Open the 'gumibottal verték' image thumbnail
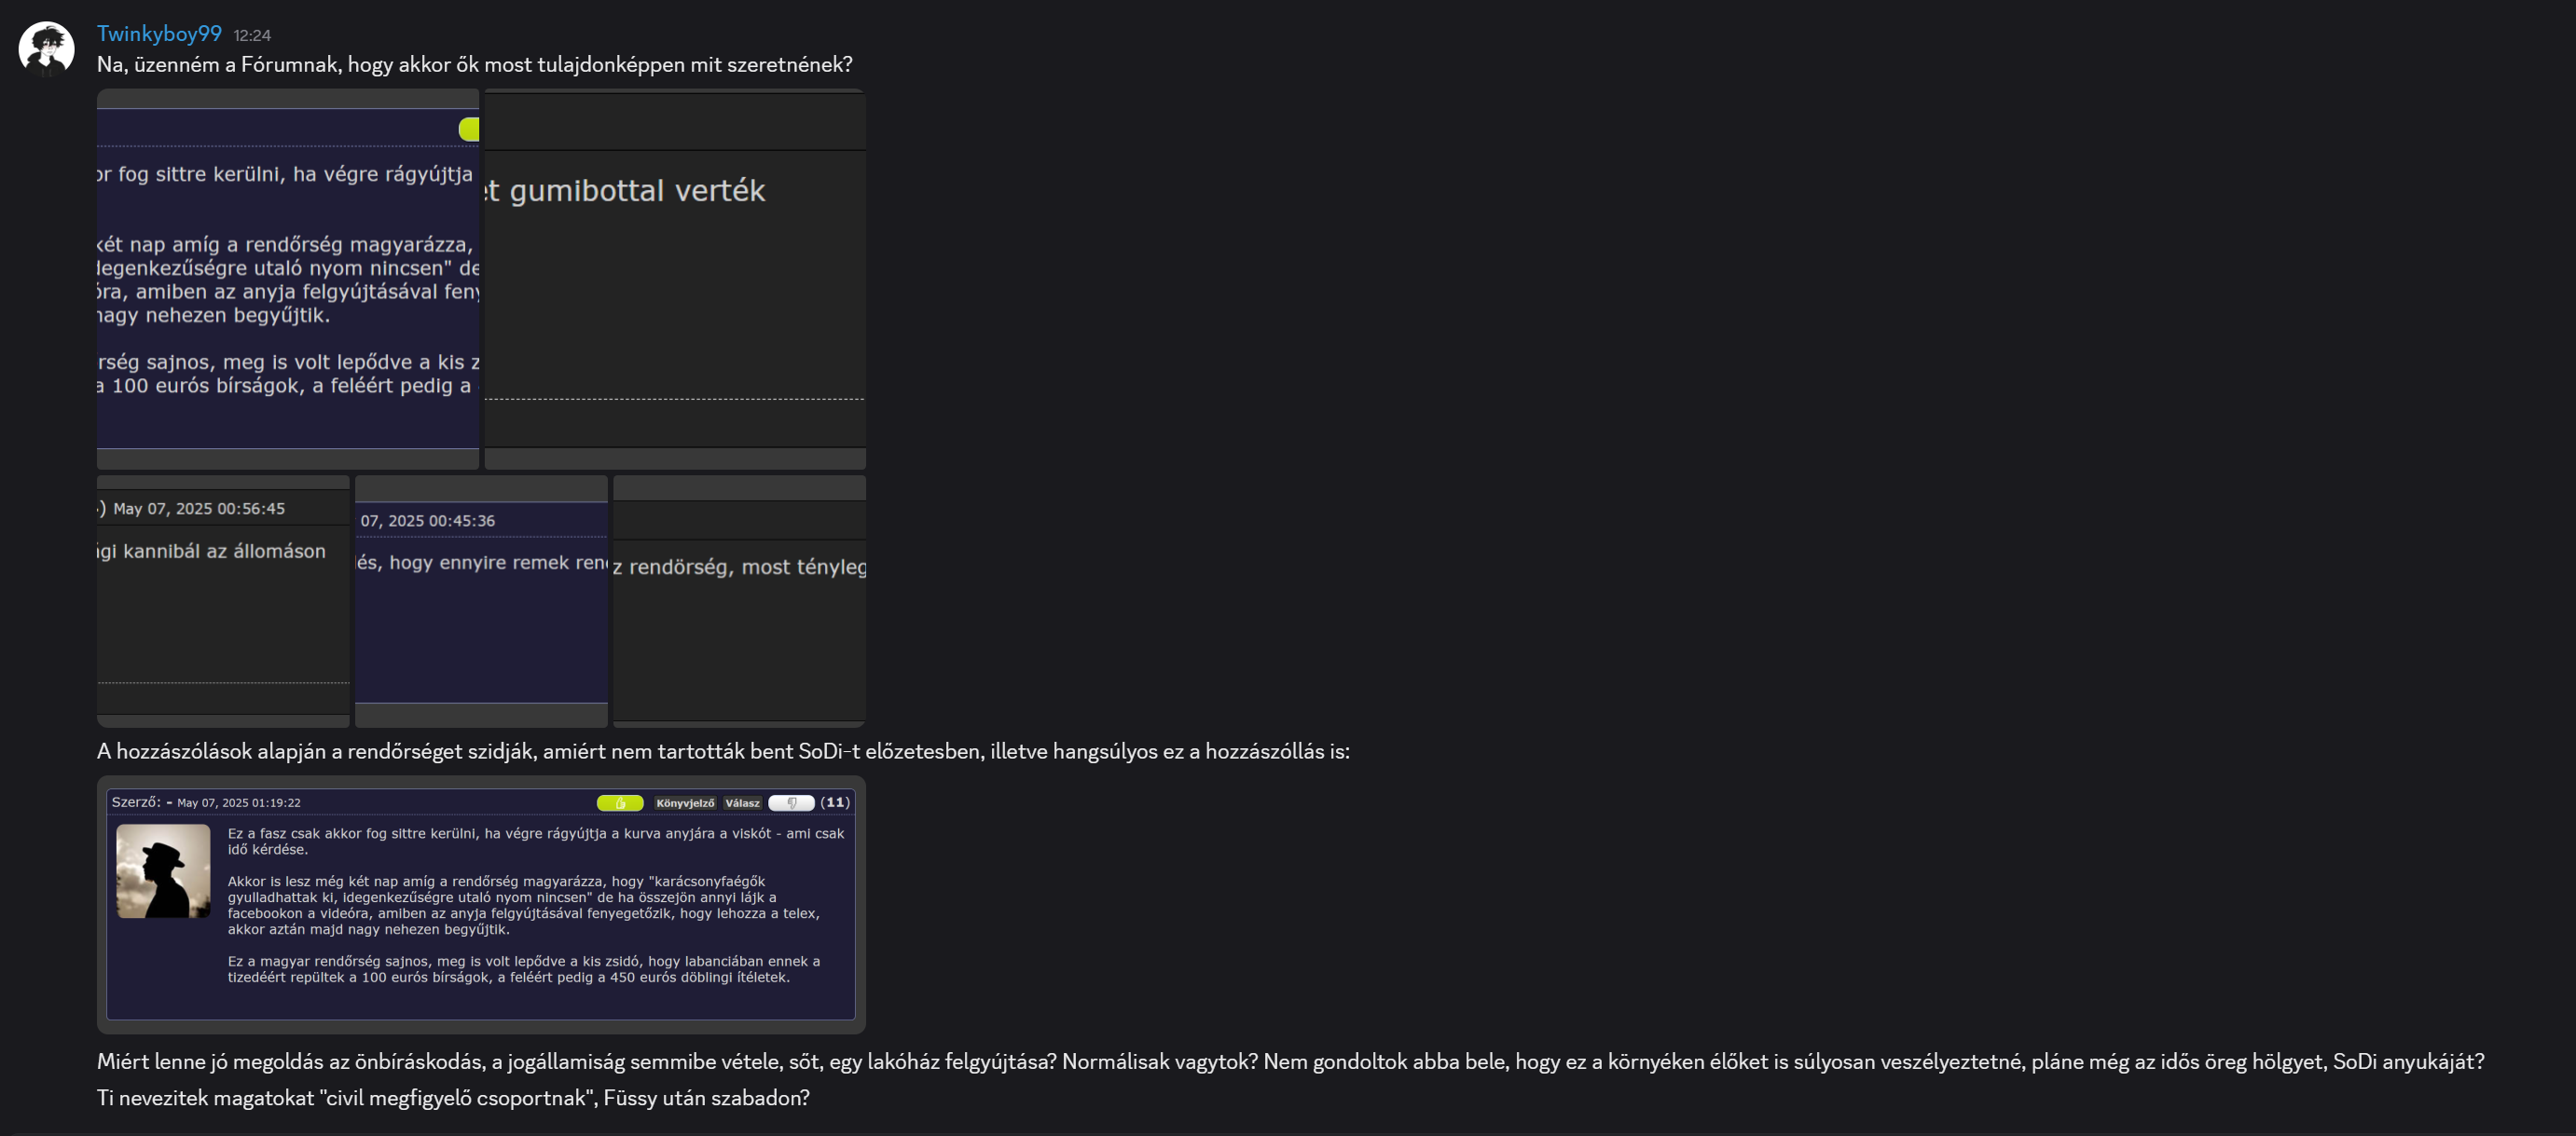This screenshot has width=2576, height=1136. (675, 279)
